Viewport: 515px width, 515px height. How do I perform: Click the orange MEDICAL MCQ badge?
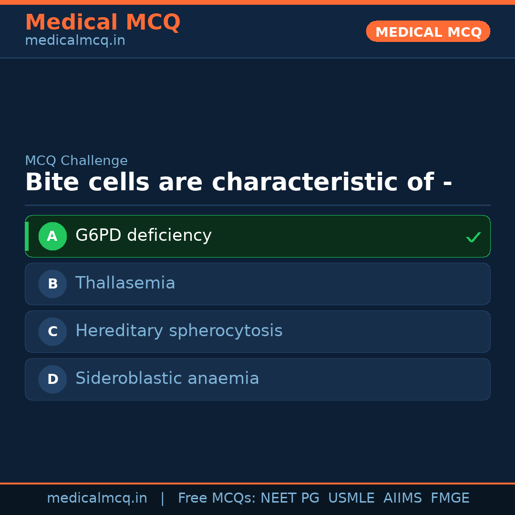click(x=428, y=32)
